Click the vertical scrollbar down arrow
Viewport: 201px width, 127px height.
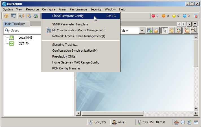pyautogui.click(x=196, y=109)
